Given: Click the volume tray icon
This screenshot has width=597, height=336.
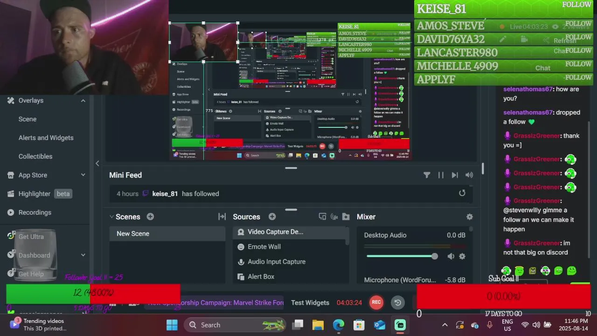Looking at the screenshot, I should pyautogui.click(x=536, y=325).
